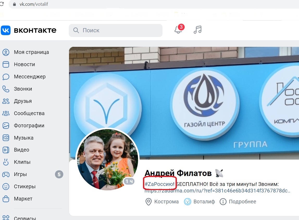Open the zadarma.com referral link

coord(217,191)
